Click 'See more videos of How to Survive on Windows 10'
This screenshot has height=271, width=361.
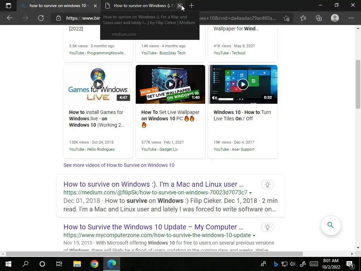pyautogui.click(x=119, y=165)
